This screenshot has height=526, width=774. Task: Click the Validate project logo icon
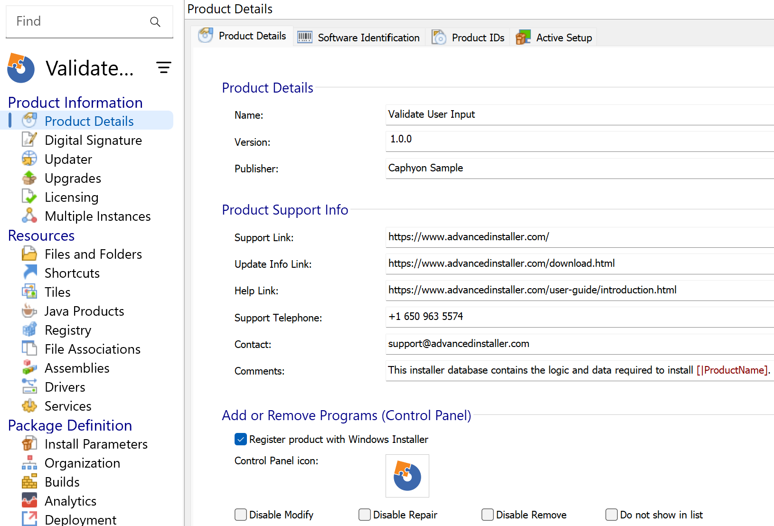[21, 68]
